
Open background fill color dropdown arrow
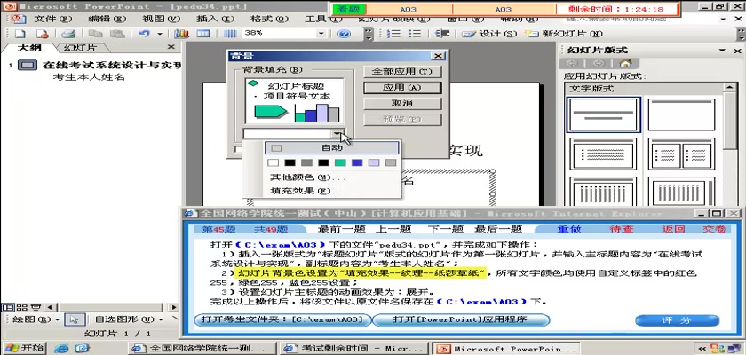click(337, 133)
